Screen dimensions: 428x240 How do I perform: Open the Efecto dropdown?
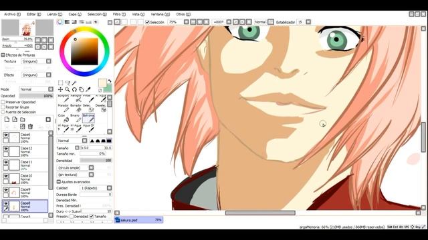tap(49, 75)
